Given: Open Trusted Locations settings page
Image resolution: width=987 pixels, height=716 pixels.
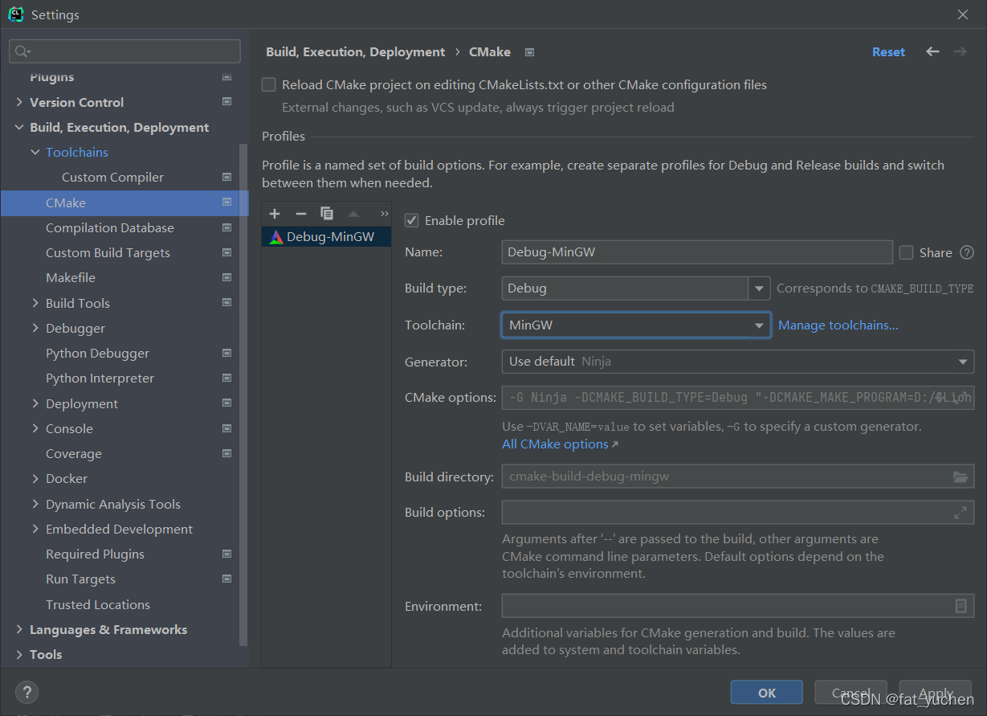Looking at the screenshot, I should point(98,604).
